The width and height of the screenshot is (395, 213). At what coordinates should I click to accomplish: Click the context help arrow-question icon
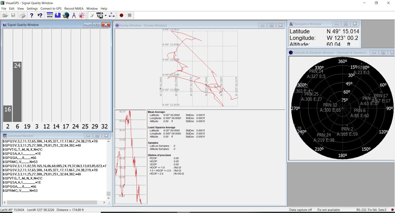40,15
